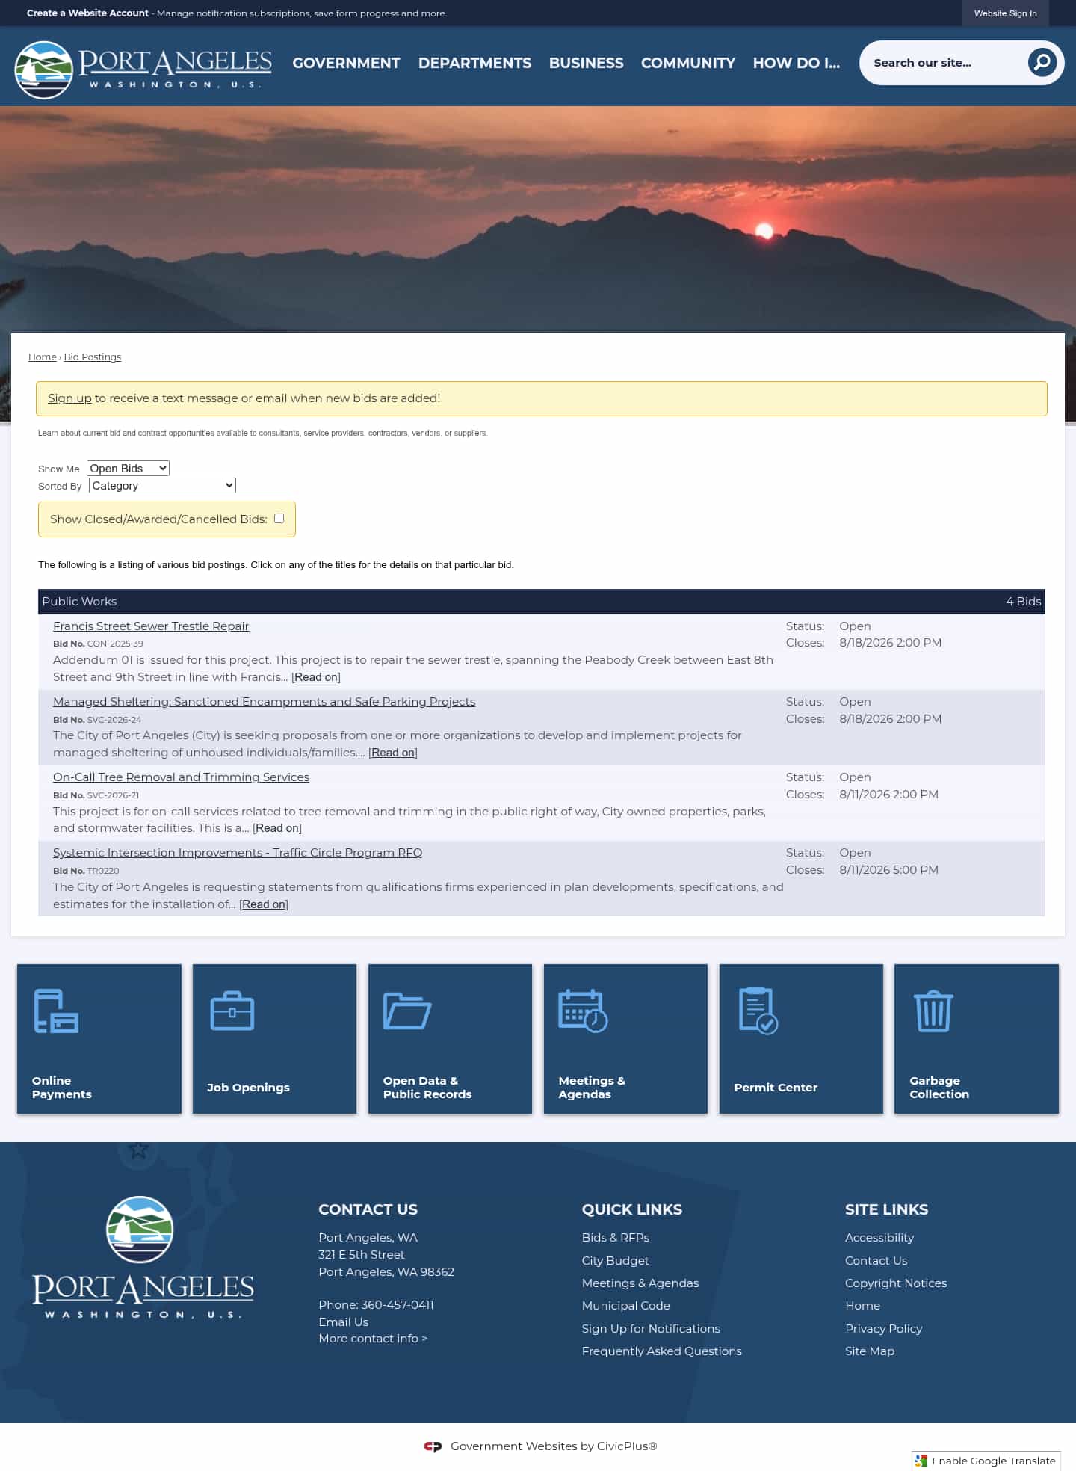The height and width of the screenshot is (1471, 1076).
Task: Click the Port Angeles header logo
Action: pyautogui.click(x=143, y=70)
